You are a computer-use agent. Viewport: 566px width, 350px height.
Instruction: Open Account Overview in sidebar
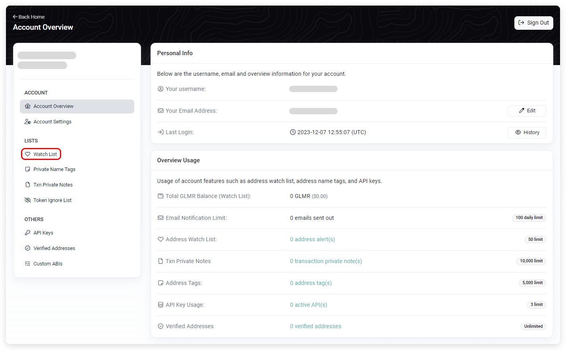pos(77,106)
